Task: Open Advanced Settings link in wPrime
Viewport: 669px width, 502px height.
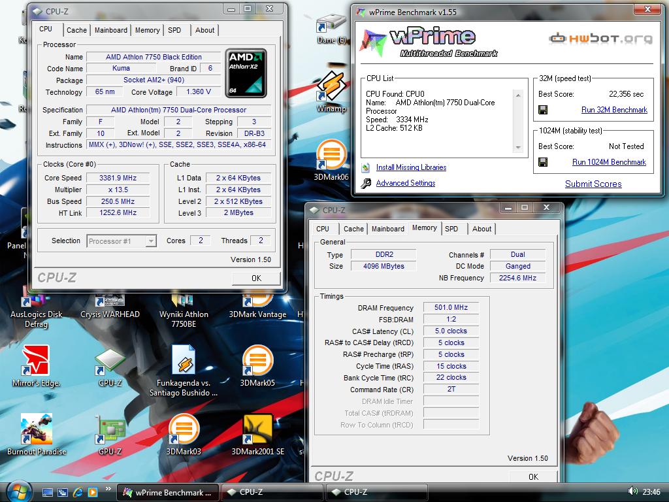Action: pos(405,183)
